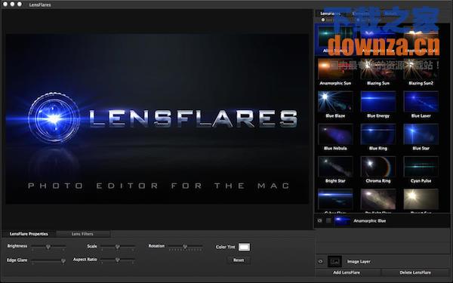Switch to the LensFlare Properties tab
This screenshot has height=283, width=453.
(29, 234)
